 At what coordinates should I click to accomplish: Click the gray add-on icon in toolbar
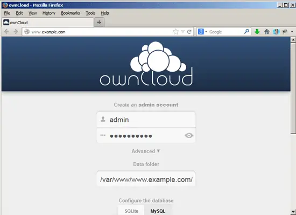(285, 32)
